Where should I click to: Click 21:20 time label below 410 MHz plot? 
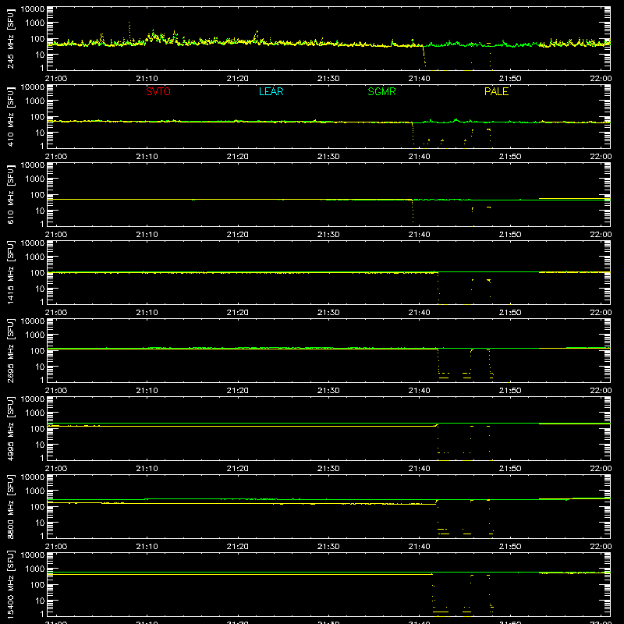click(238, 157)
